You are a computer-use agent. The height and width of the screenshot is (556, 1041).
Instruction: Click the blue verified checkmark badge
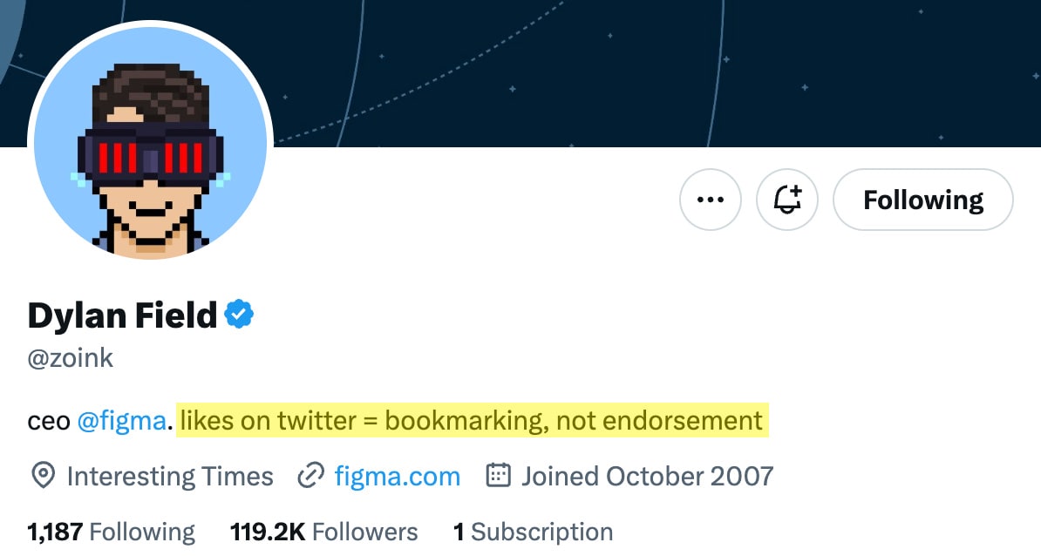[239, 315]
